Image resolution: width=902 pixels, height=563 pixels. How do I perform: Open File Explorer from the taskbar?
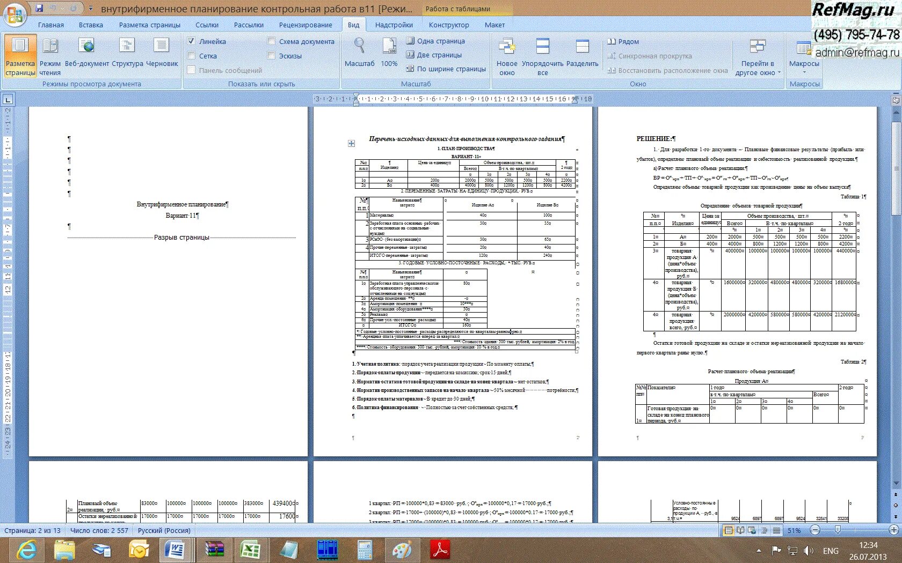pyautogui.click(x=64, y=550)
